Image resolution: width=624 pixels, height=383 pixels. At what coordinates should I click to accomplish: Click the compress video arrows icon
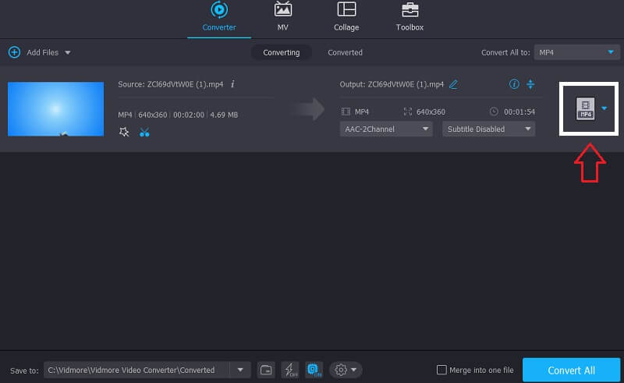[x=530, y=84]
